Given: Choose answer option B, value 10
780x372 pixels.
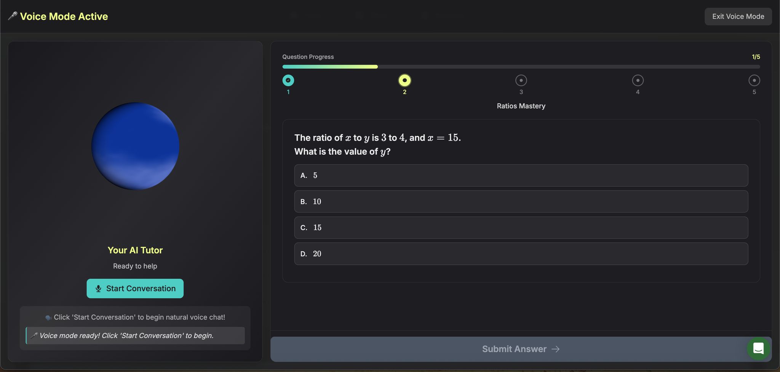Looking at the screenshot, I should pyautogui.click(x=521, y=202).
